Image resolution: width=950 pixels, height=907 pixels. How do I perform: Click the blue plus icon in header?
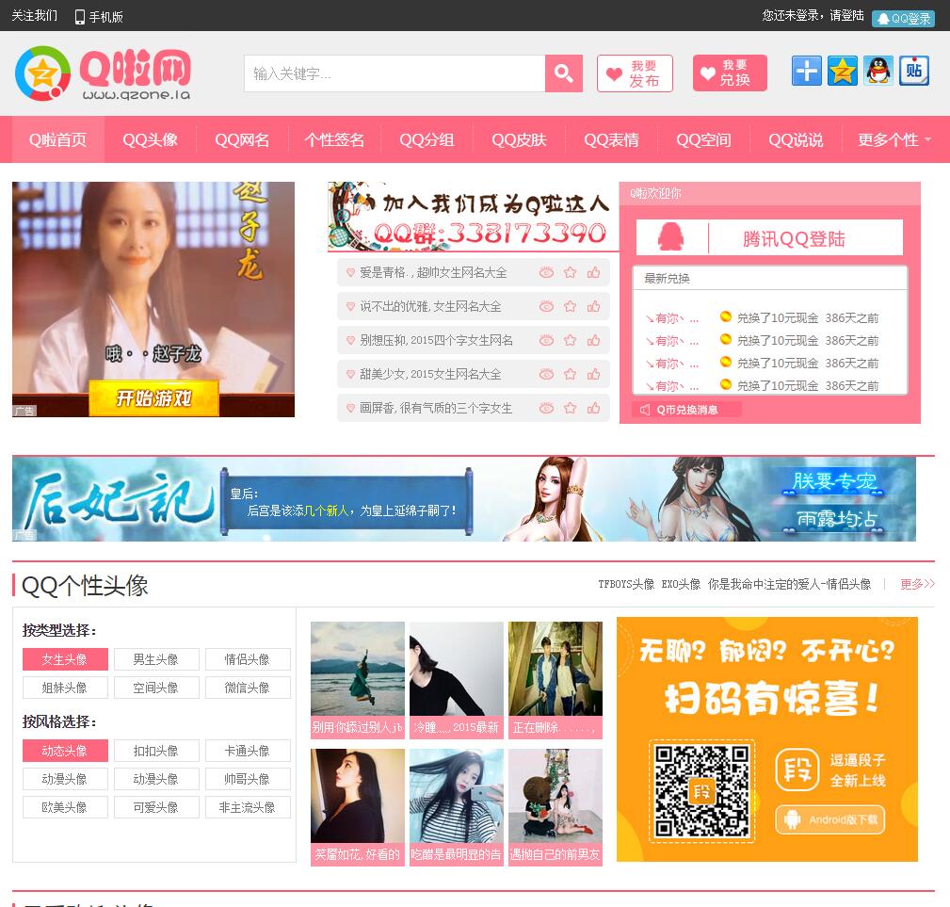tap(806, 71)
